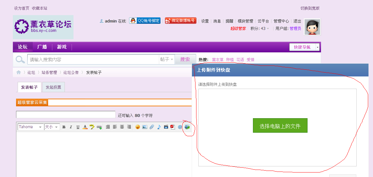This screenshot has height=177, width=373.
Task: Click 站务管理 in the breadcrumb
Action: pos(49,73)
